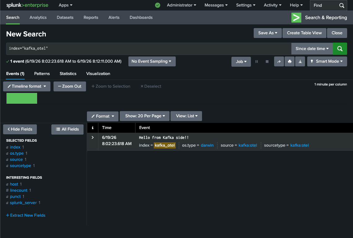
Task: Click the highlighted kafka_otel index value
Action: [x=165, y=145]
